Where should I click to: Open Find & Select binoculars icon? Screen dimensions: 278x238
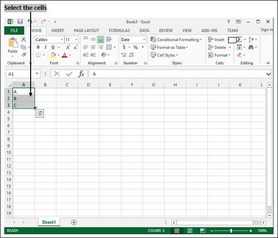pyautogui.click(x=251, y=47)
